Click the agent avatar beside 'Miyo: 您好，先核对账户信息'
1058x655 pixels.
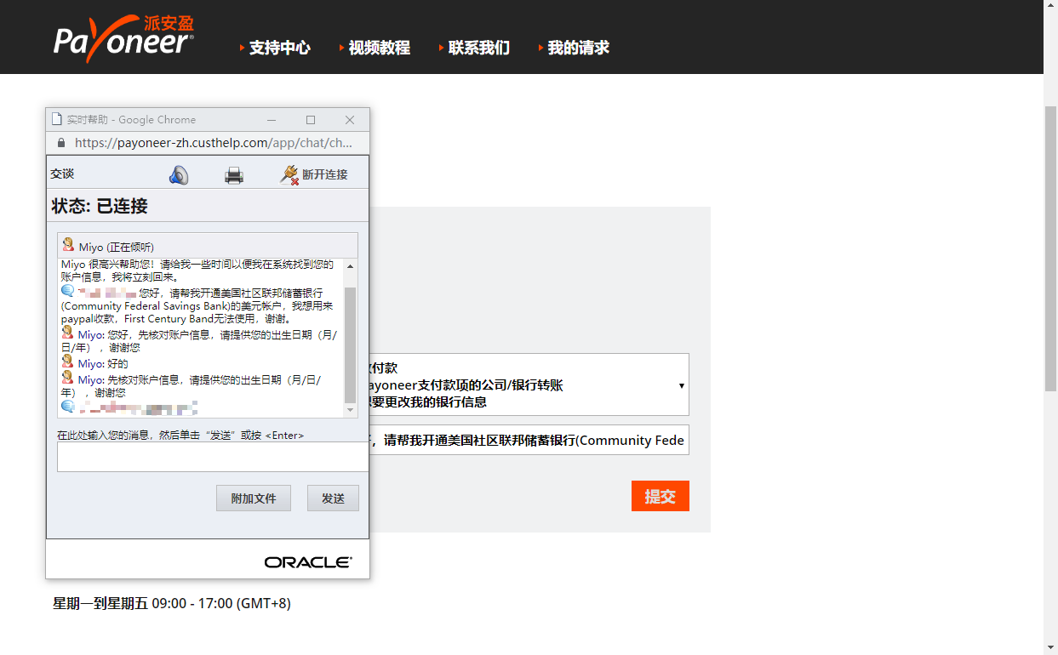tap(68, 333)
